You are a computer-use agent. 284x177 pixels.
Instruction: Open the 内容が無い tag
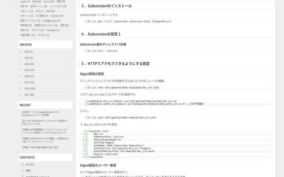pos(28,35)
